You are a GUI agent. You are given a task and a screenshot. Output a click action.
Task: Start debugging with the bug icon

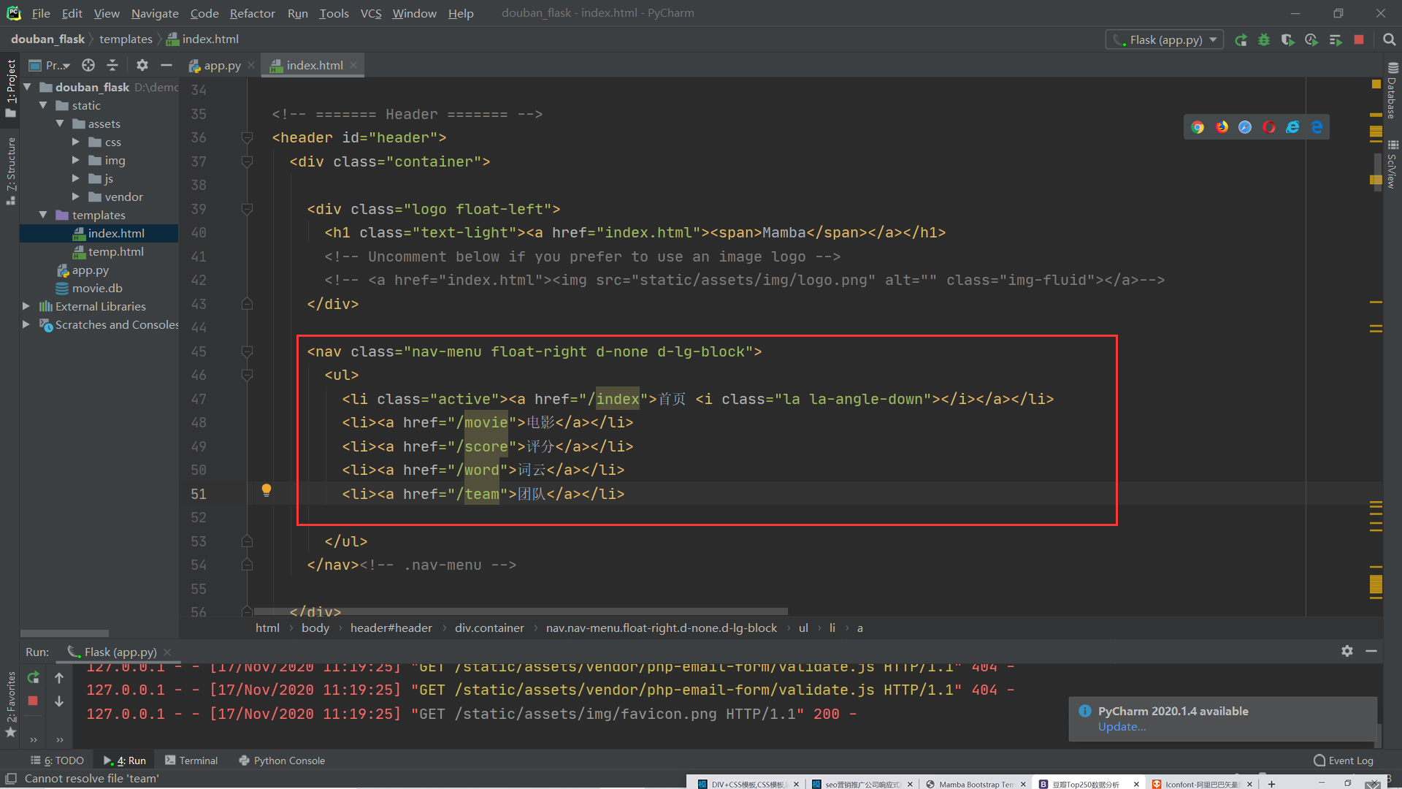pyautogui.click(x=1264, y=40)
